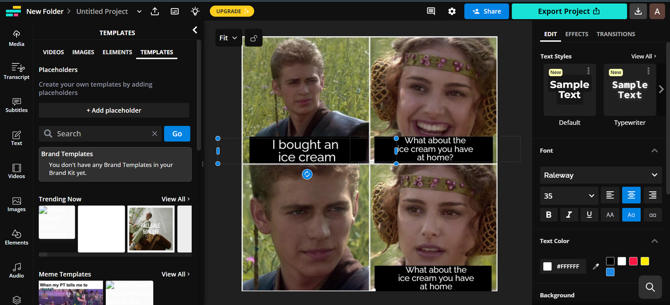Open the Audio sidebar panel
Image resolution: width=670 pixels, height=305 pixels.
click(x=16, y=271)
